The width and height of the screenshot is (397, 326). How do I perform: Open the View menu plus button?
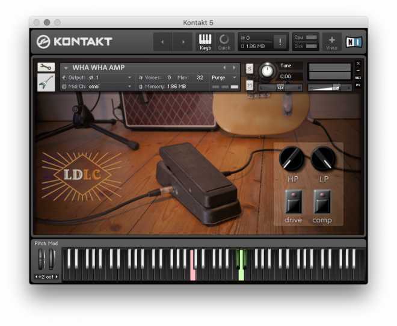tap(331, 43)
